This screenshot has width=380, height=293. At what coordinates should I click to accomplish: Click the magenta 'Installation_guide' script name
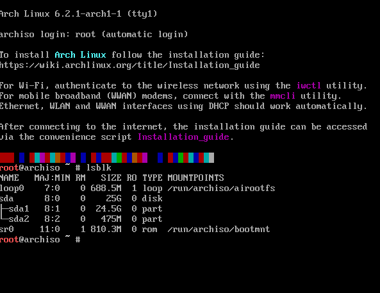(183, 137)
